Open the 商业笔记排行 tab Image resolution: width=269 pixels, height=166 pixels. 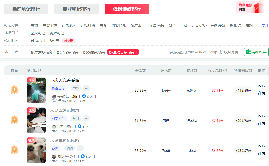77,9
